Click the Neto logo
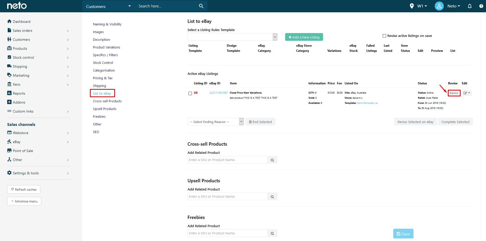Viewport: 486px width, 241px height. (x=17, y=6)
